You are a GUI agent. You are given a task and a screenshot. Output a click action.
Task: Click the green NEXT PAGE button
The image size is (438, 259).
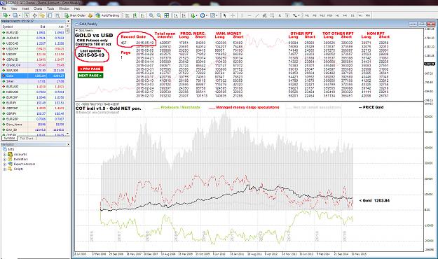pyautogui.click(x=90, y=76)
